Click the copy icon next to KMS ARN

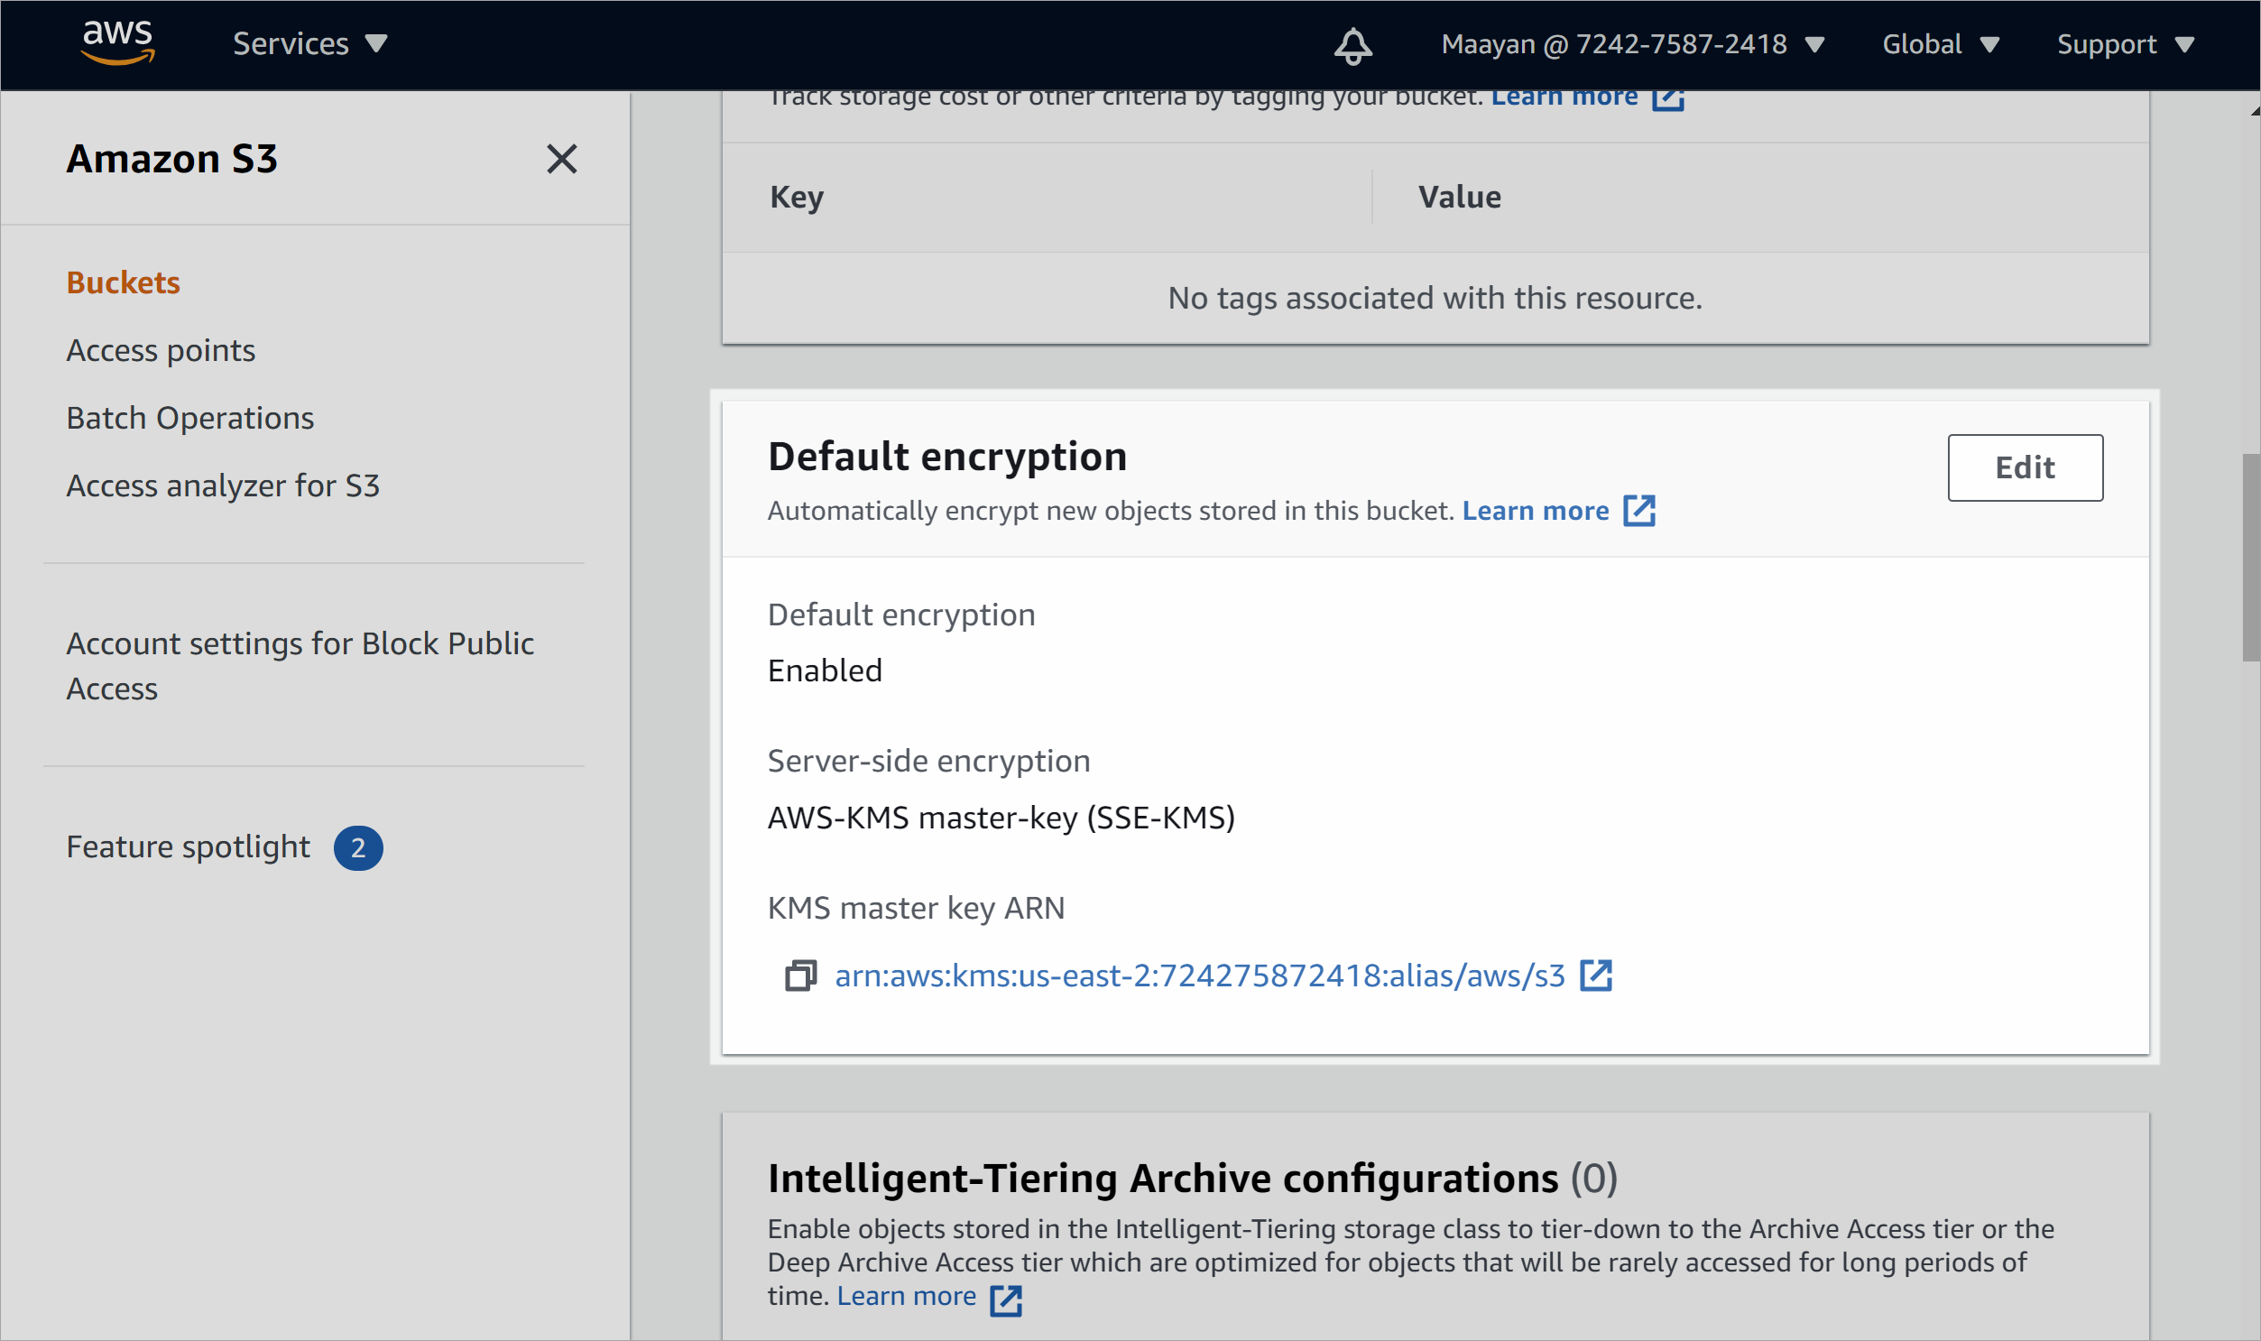[x=801, y=974]
